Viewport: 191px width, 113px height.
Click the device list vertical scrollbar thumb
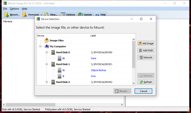[x=134, y=54]
